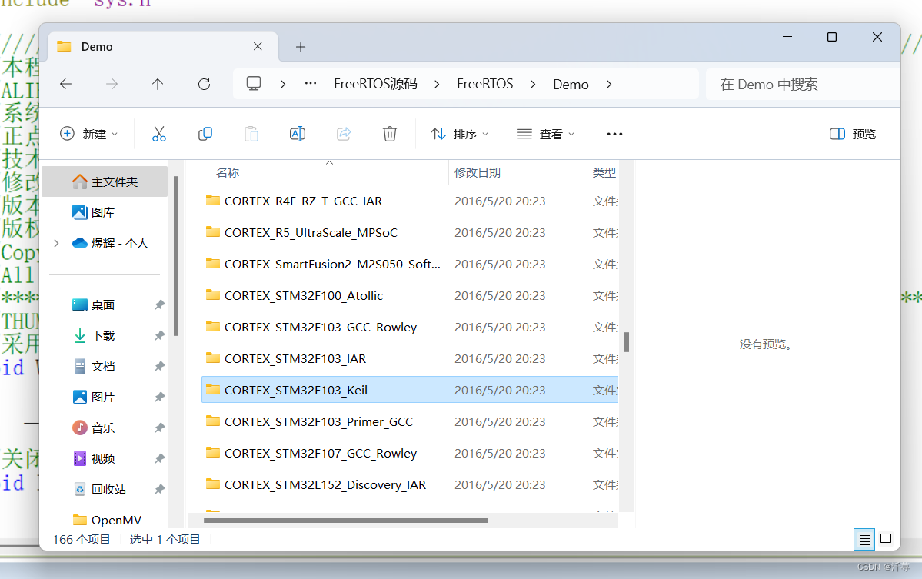Click the file list horizontal scrollbar thumb
Screen dimensions: 922x579
pos(346,521)
